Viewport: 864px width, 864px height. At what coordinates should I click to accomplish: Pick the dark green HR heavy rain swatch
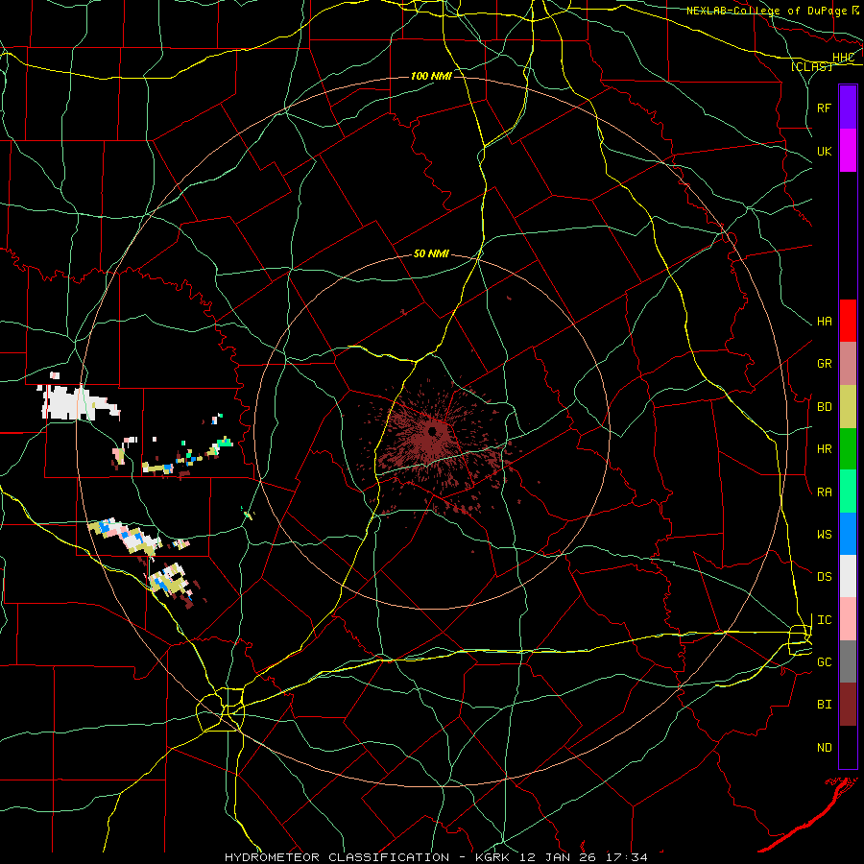pyautogui.click(x=848, y=449)
